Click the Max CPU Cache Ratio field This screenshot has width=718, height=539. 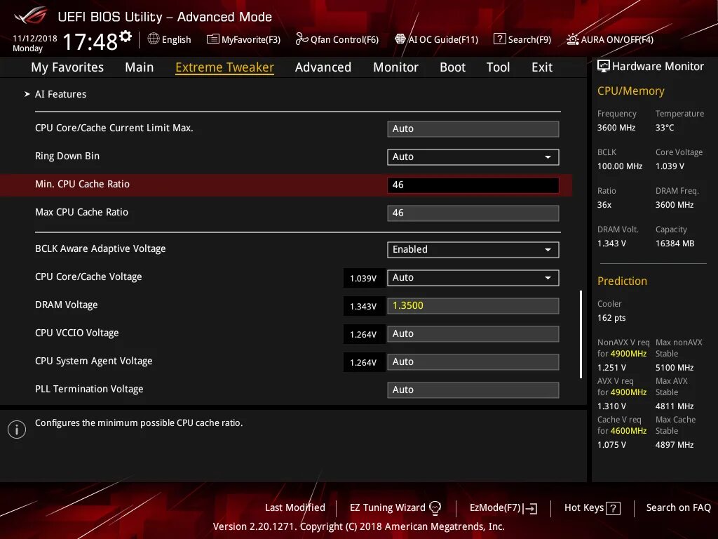tap(473, 213)
